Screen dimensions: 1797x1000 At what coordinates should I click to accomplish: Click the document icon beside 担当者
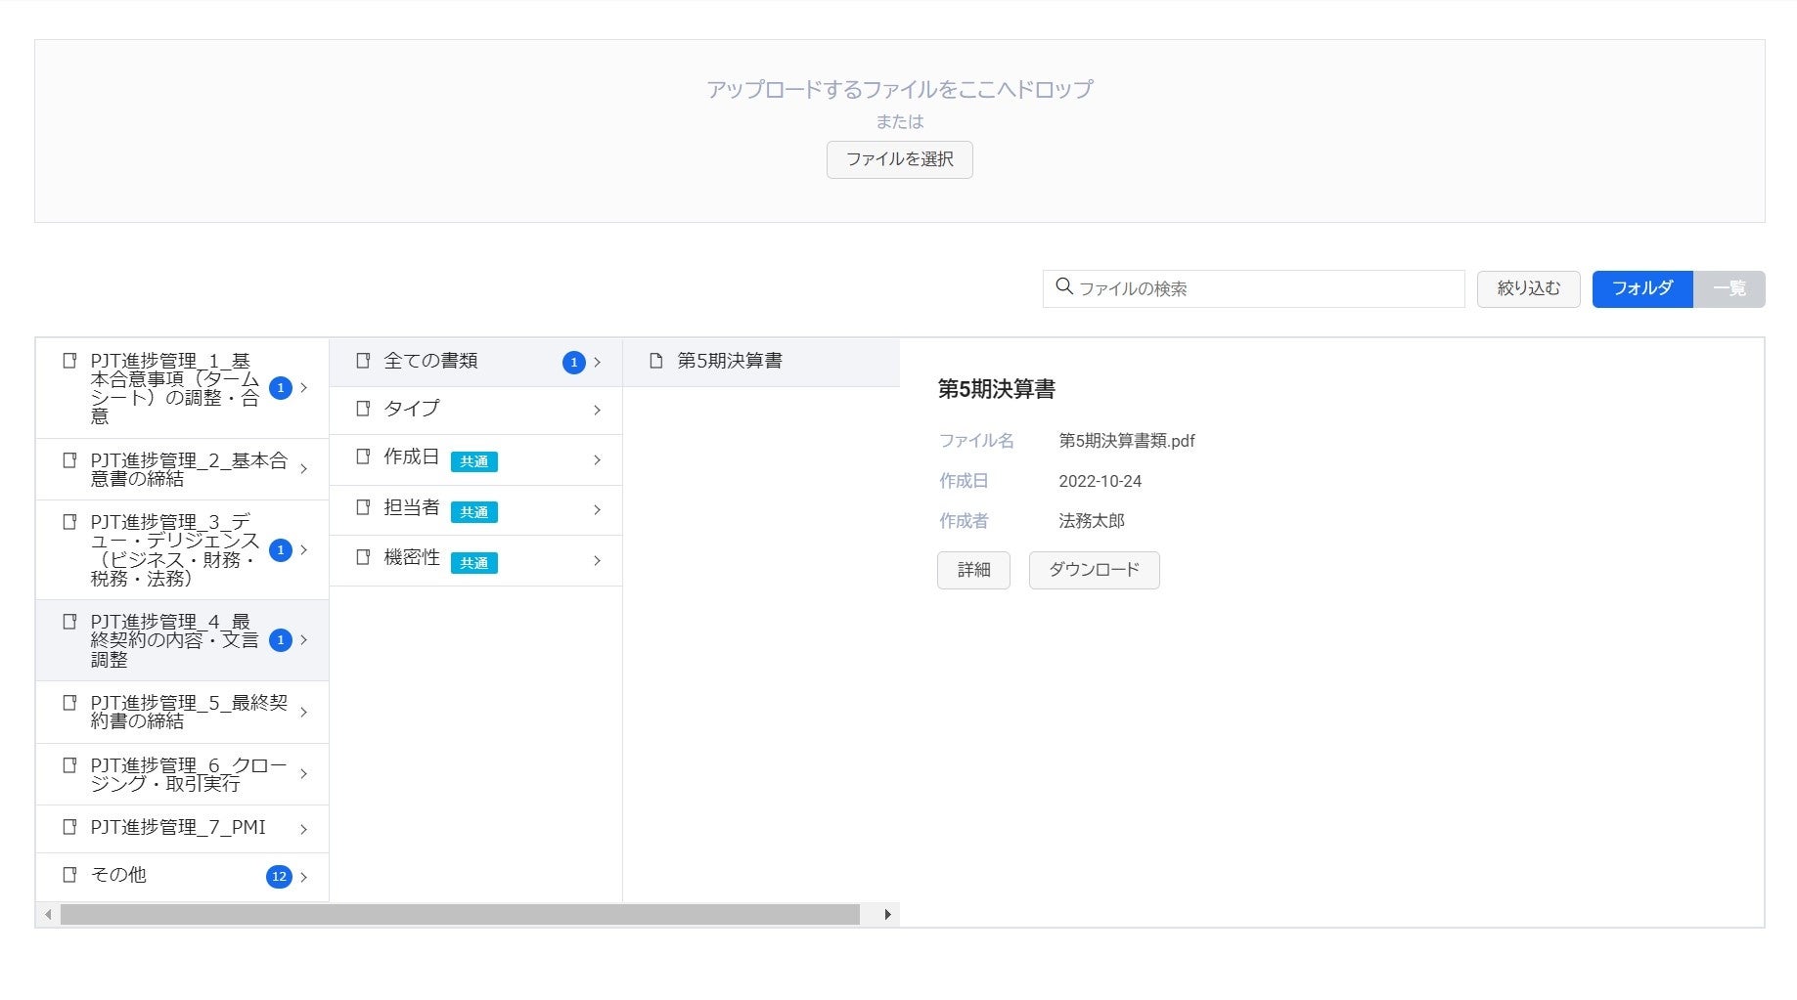tap(364, 507)
